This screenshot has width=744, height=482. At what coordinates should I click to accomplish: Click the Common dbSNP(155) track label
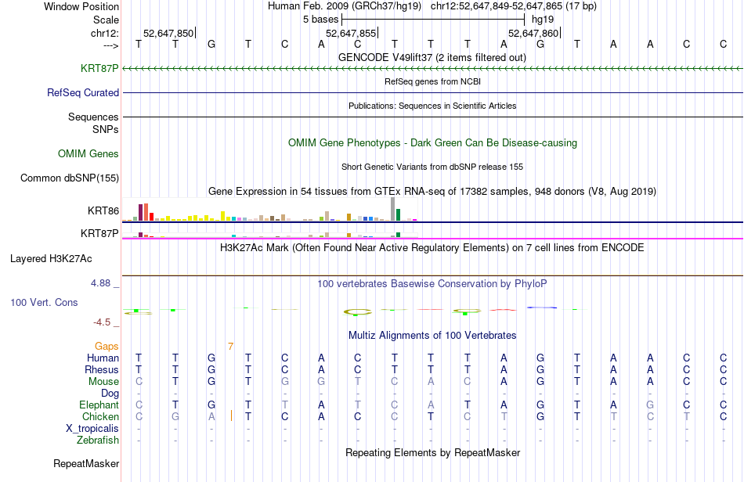69,178
